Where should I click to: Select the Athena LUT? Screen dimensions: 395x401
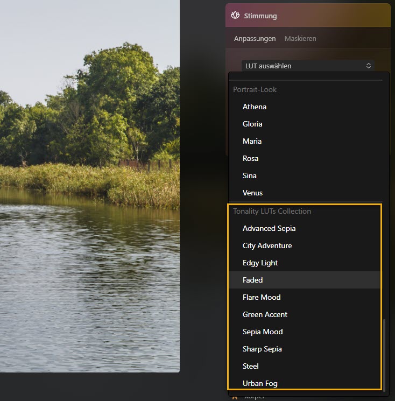[305, 107]
